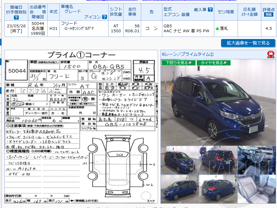The width and height of the screenshot is (277, 208).
Task: Open the 輸入車 help icon
Action: (x=210, y=10)
